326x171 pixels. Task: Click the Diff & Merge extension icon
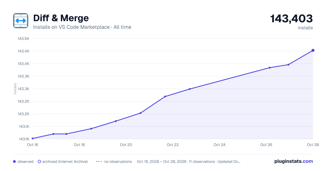coord(21,21)
